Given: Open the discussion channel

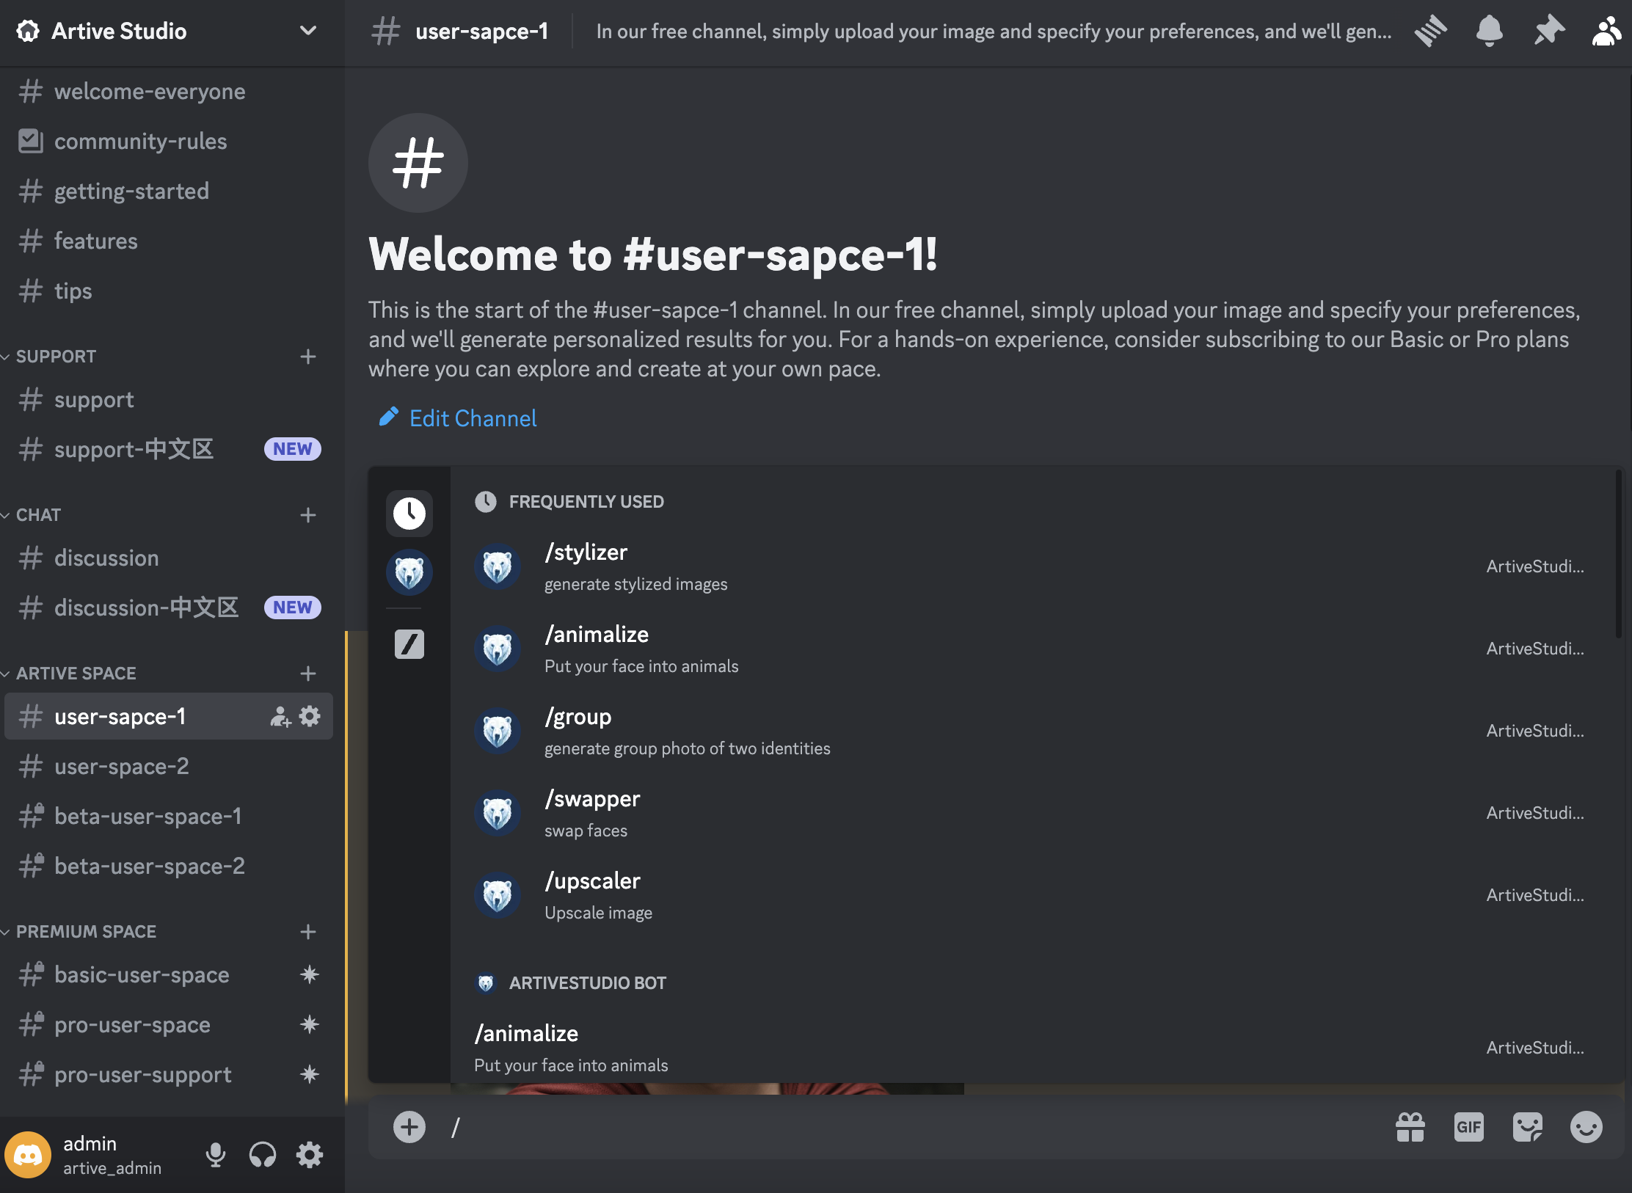Looking at the screenshot, I should 169,558.
